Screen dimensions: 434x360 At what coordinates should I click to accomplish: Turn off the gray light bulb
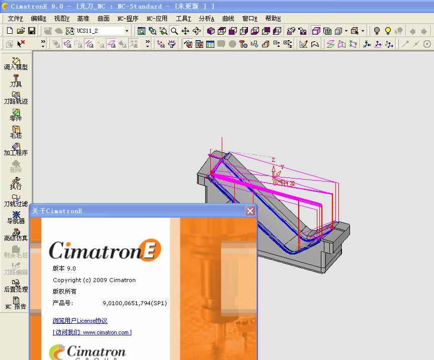click(x=377, y=31)
